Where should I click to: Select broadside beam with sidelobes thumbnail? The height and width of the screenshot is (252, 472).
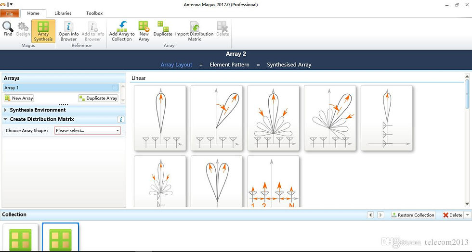tap(274, 118)
